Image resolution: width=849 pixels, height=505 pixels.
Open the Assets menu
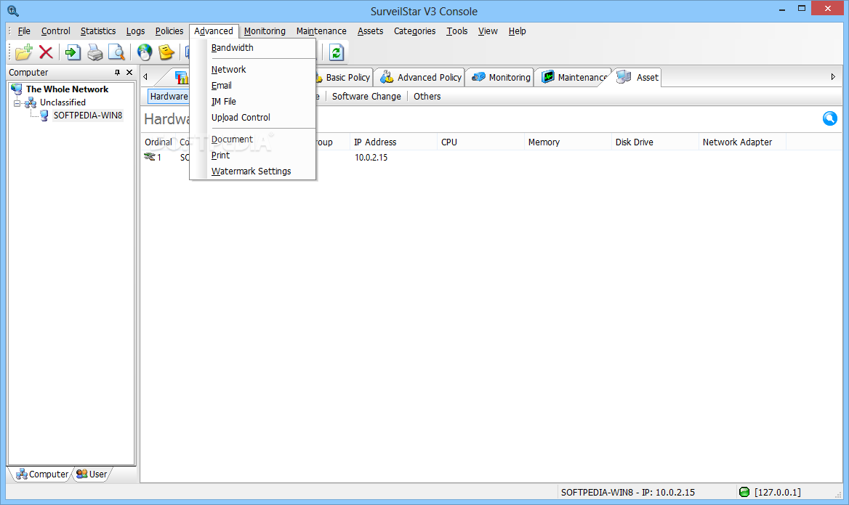[371, 31]
